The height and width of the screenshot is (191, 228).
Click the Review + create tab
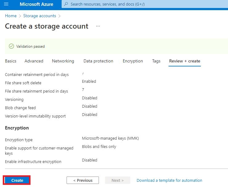tap(185, 61)
